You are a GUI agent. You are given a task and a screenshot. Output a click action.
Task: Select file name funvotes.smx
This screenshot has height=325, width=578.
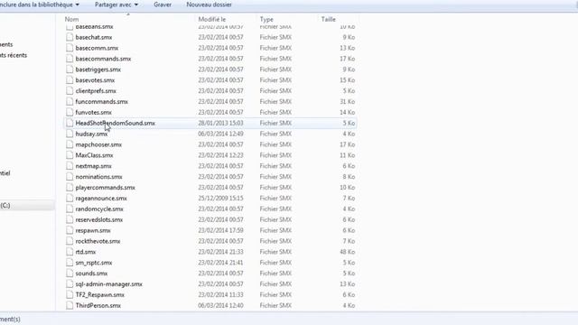(94, 112)
